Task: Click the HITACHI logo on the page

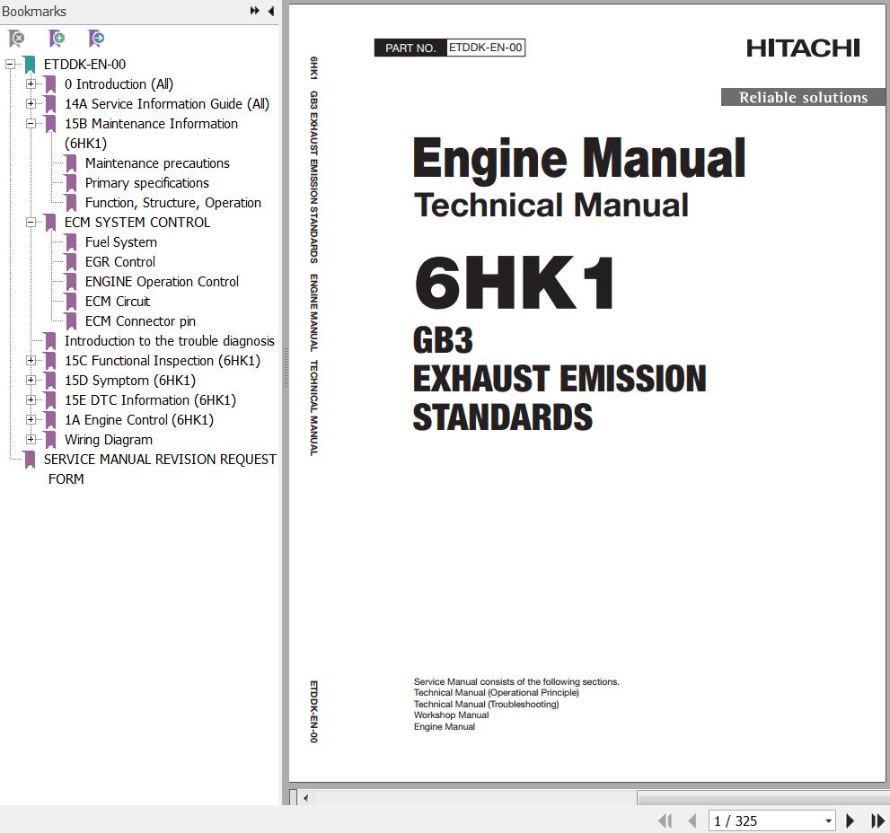Action: click(803, 48)
